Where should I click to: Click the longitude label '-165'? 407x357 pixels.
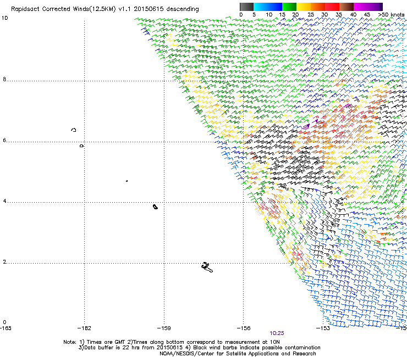coord(5,328)
